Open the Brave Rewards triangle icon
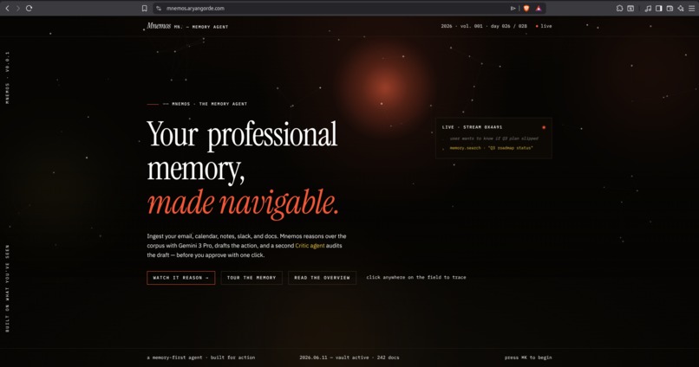 click(x=539, y=8)
